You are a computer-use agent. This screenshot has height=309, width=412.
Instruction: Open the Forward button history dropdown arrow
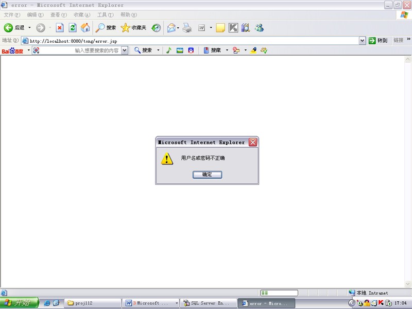50,28
